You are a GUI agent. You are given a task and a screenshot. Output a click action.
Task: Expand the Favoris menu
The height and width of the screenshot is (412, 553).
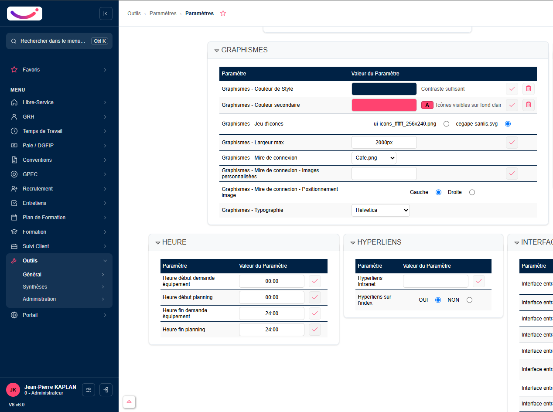59,70
